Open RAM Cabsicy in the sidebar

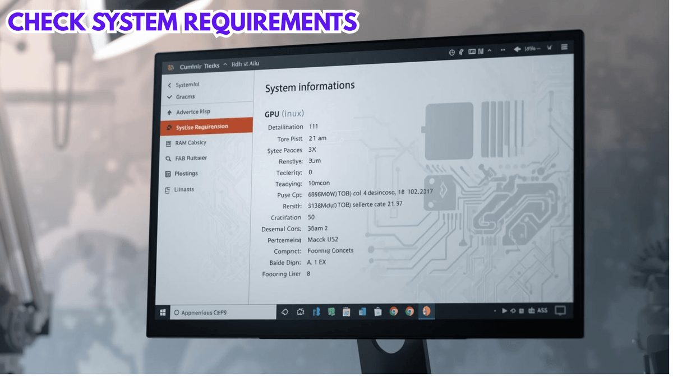[191, 143]
